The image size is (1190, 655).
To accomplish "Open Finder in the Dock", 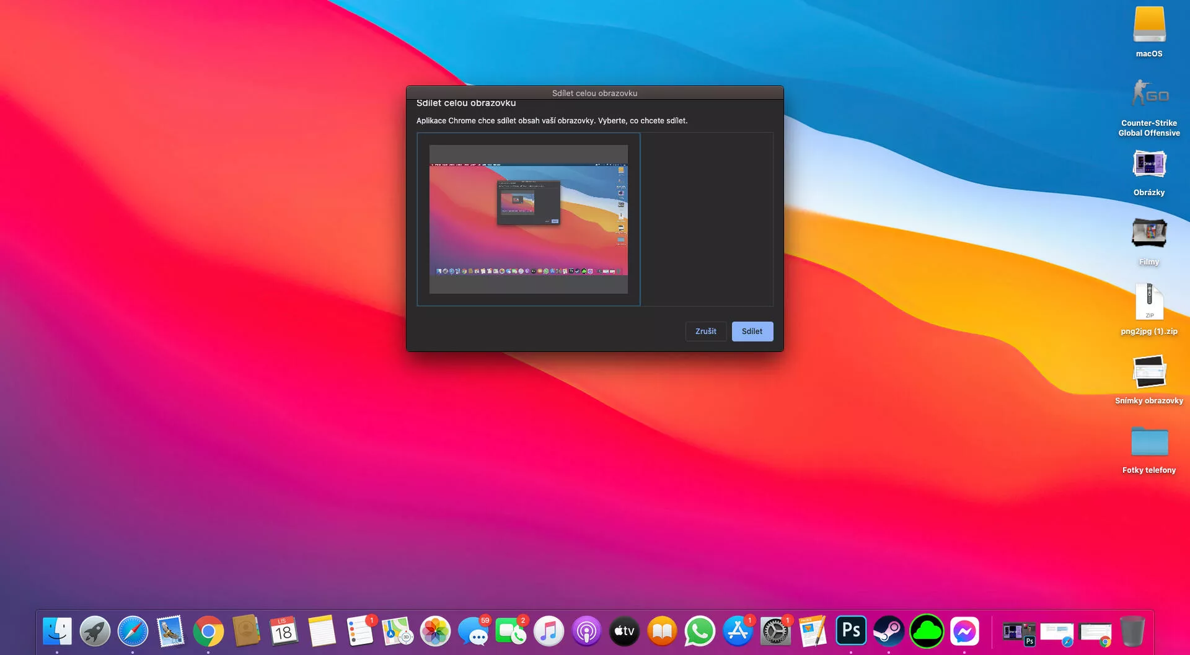I will tap(57, 631).
